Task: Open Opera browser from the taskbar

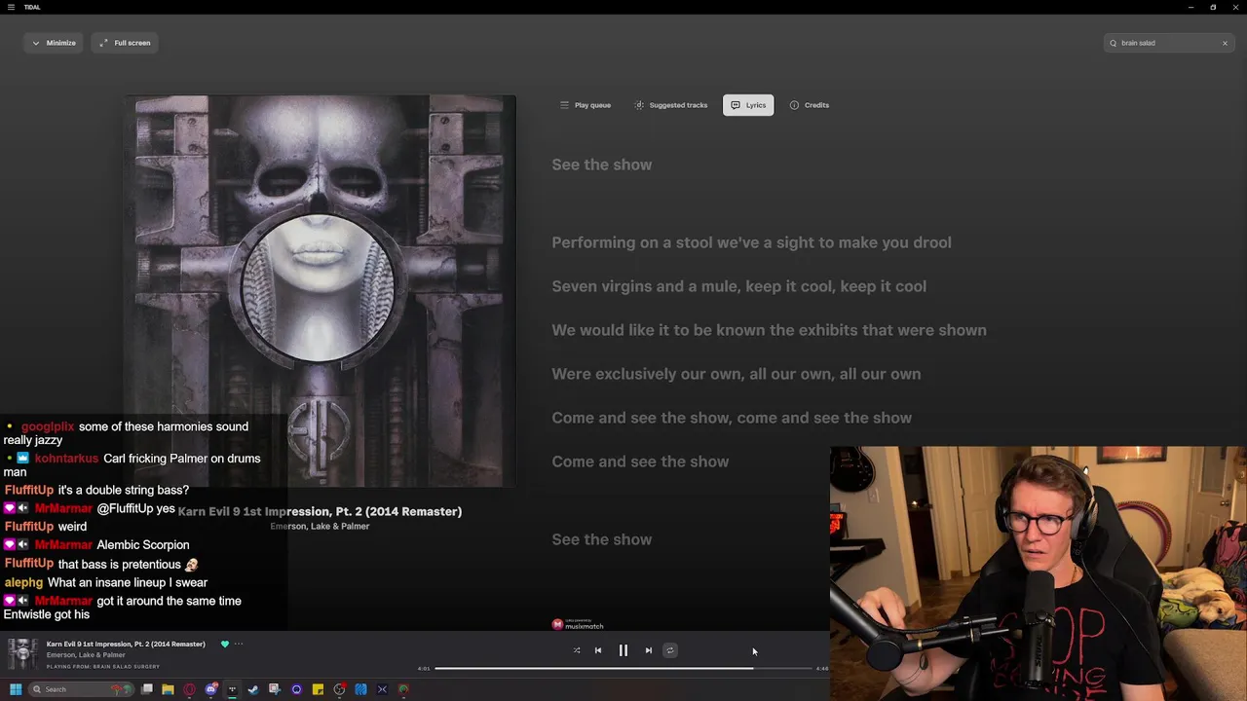Action: (189, 689)
